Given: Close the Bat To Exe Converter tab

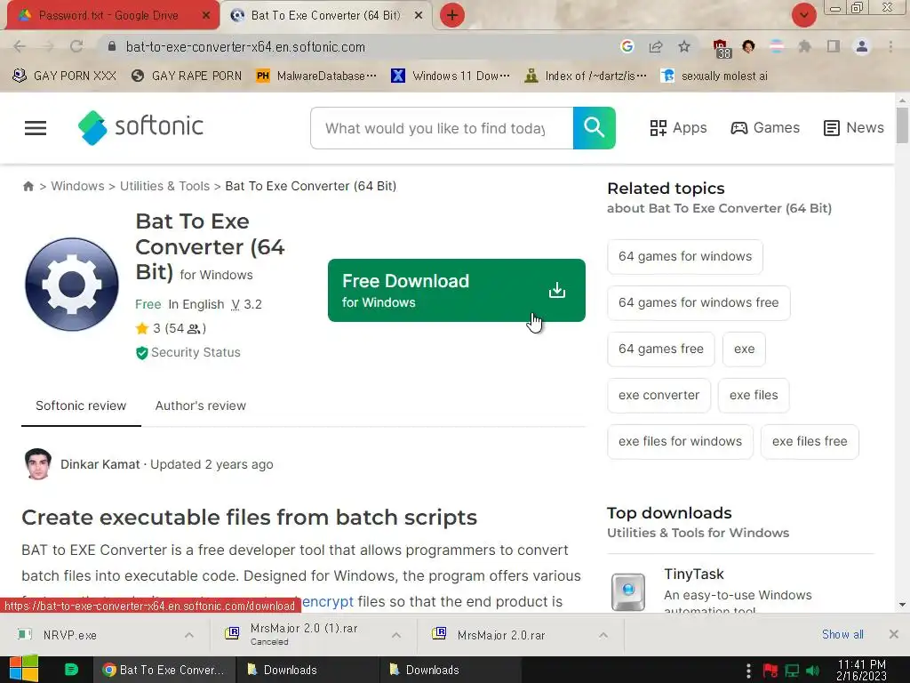Looking at the screenshot, I should pyautogui.click(x=419, y=16).
